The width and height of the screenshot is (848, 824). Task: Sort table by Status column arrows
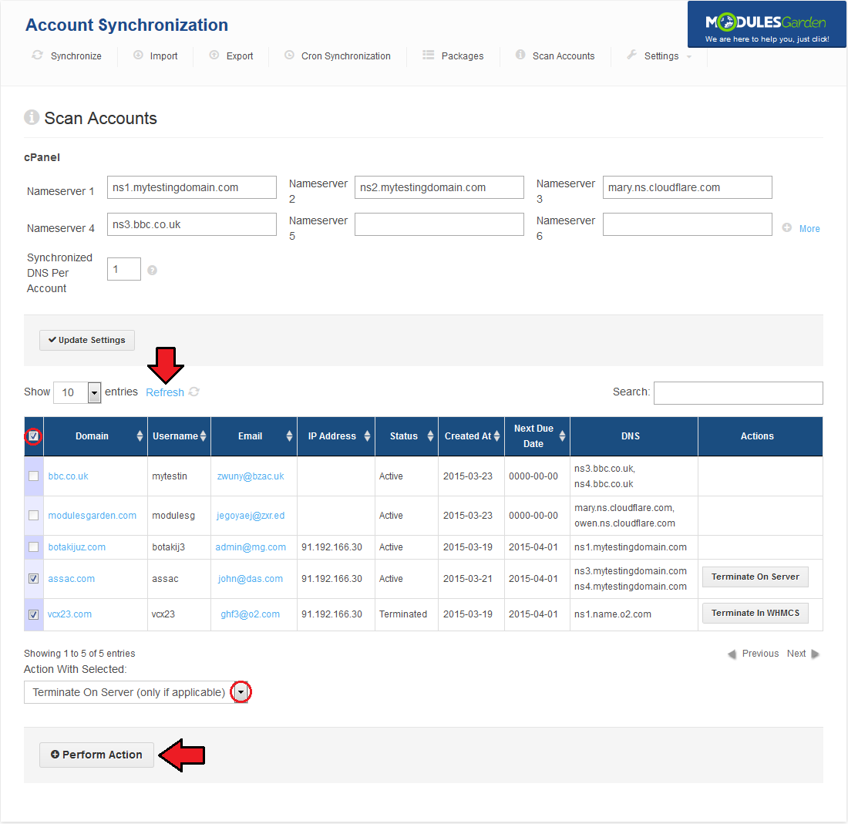430,436
